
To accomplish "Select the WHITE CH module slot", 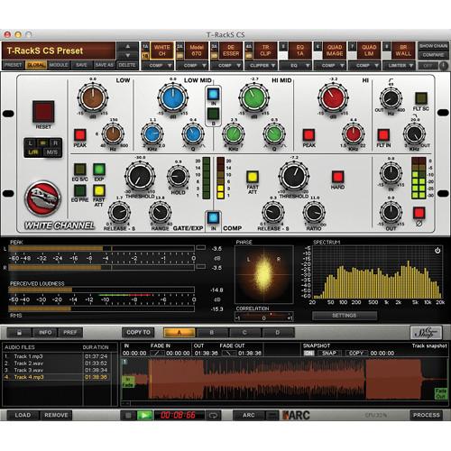I will point(161,51).
